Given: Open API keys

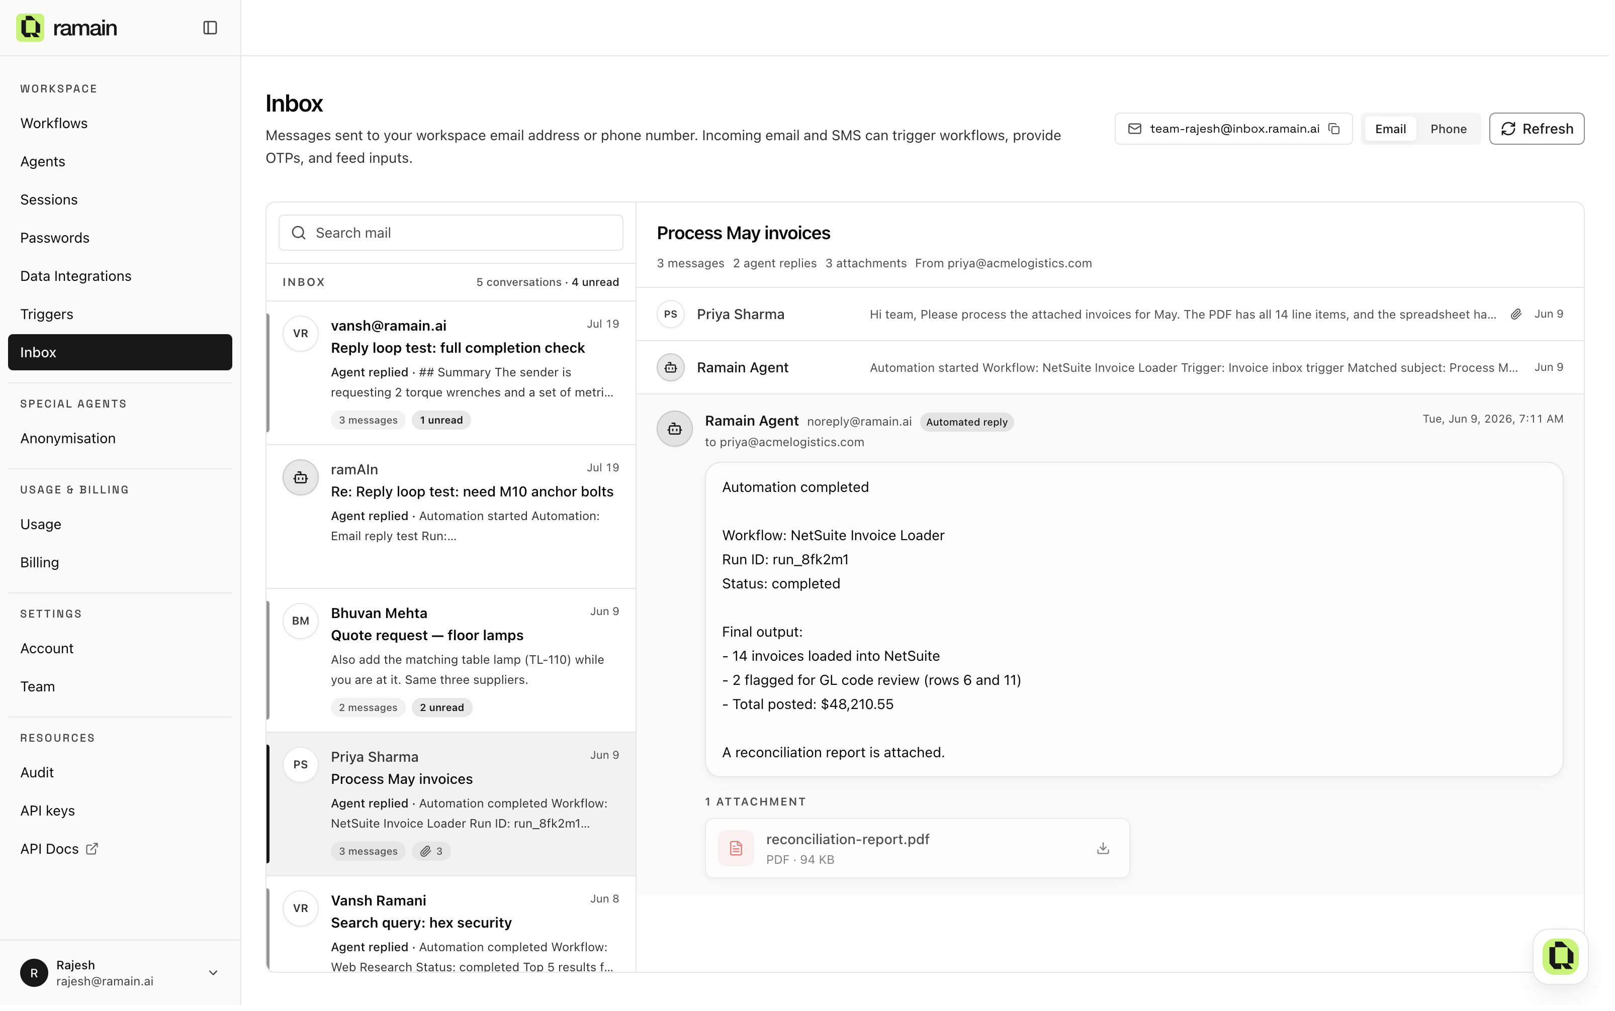Looking at the screenshot, I should (121, 811).
